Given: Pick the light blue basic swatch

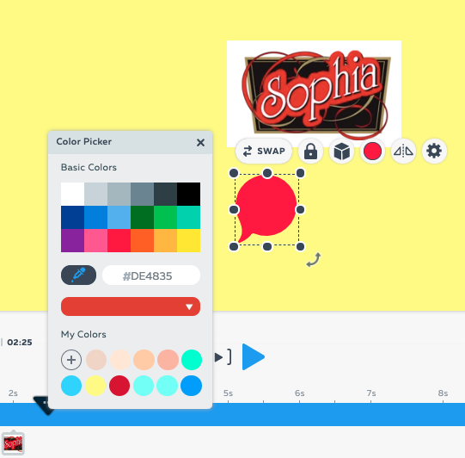Looking at the screenshot, I should point(119,217).
